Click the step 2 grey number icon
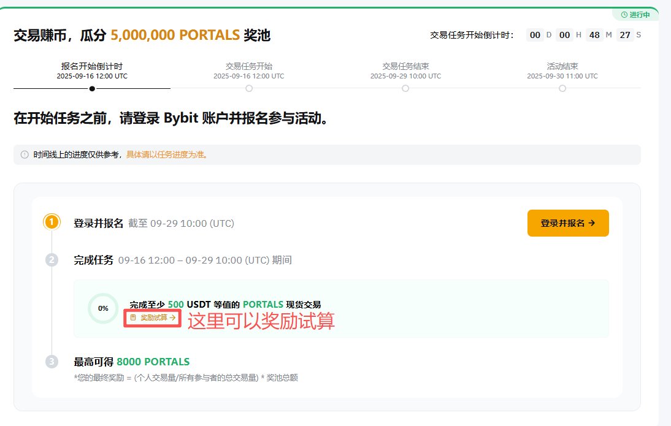671x426 pixels. click(52, 260)
